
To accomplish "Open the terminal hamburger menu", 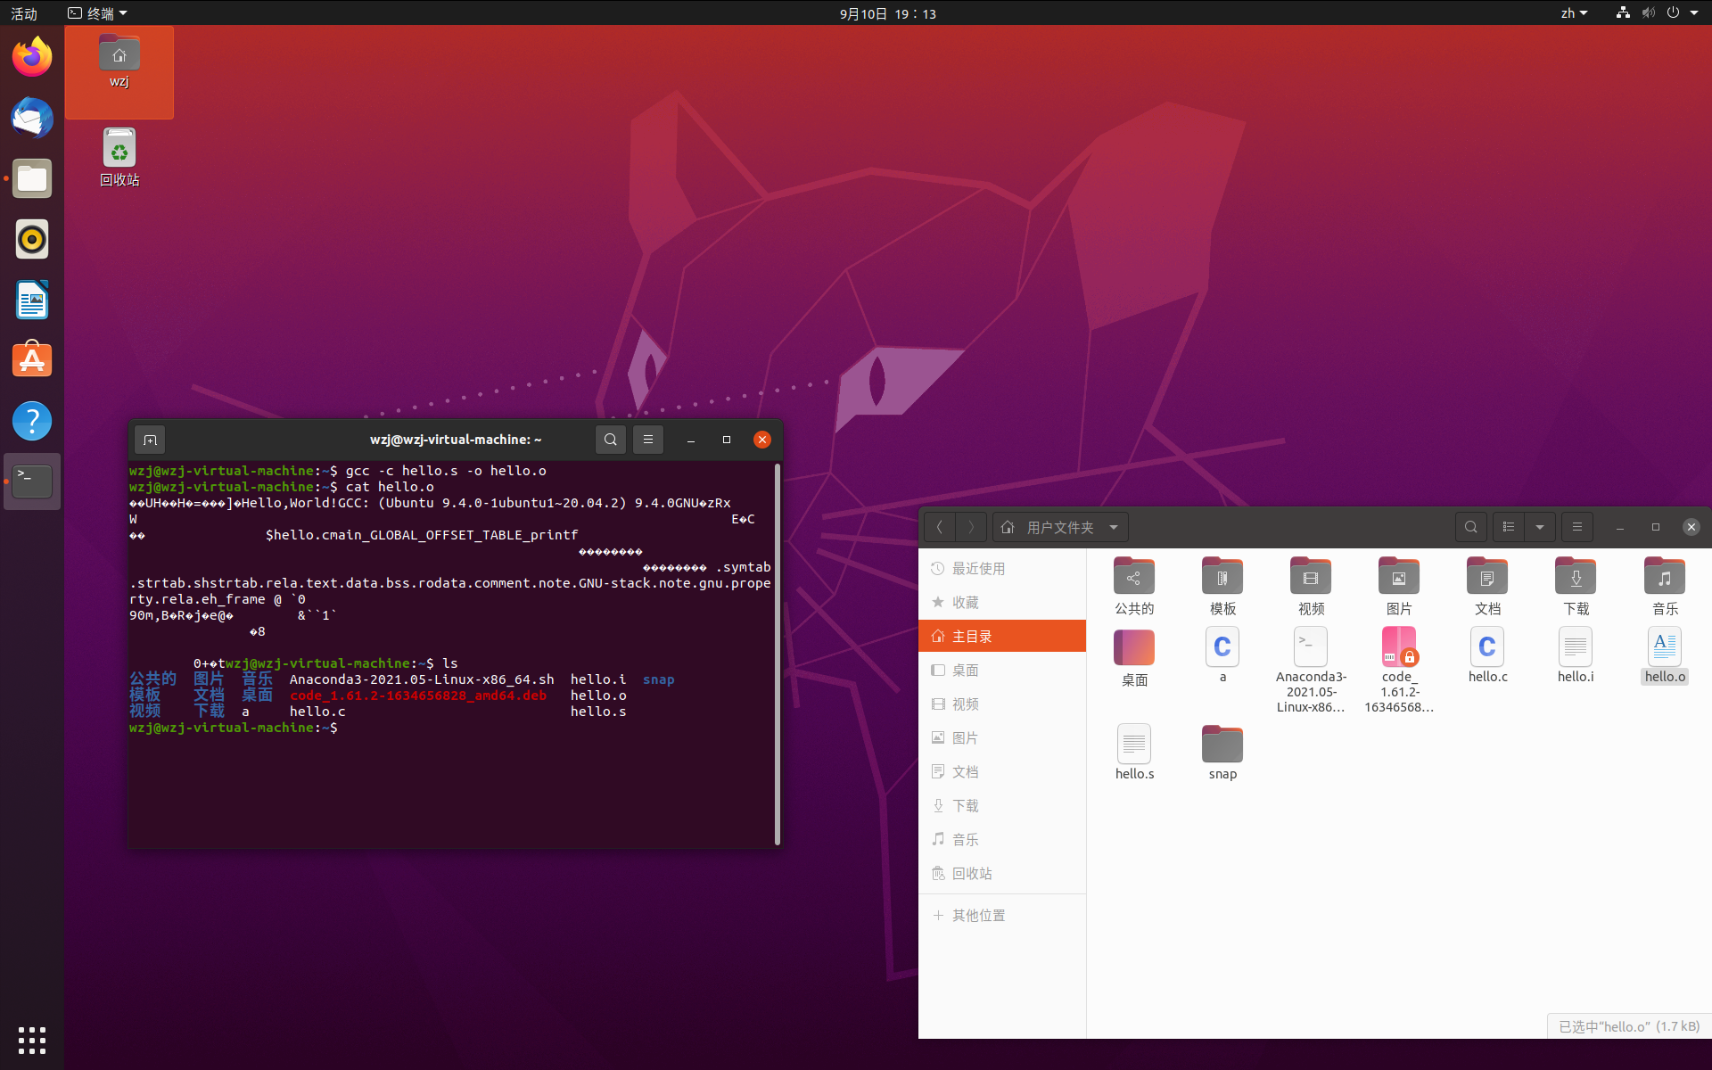I will (x=648, y=440).
